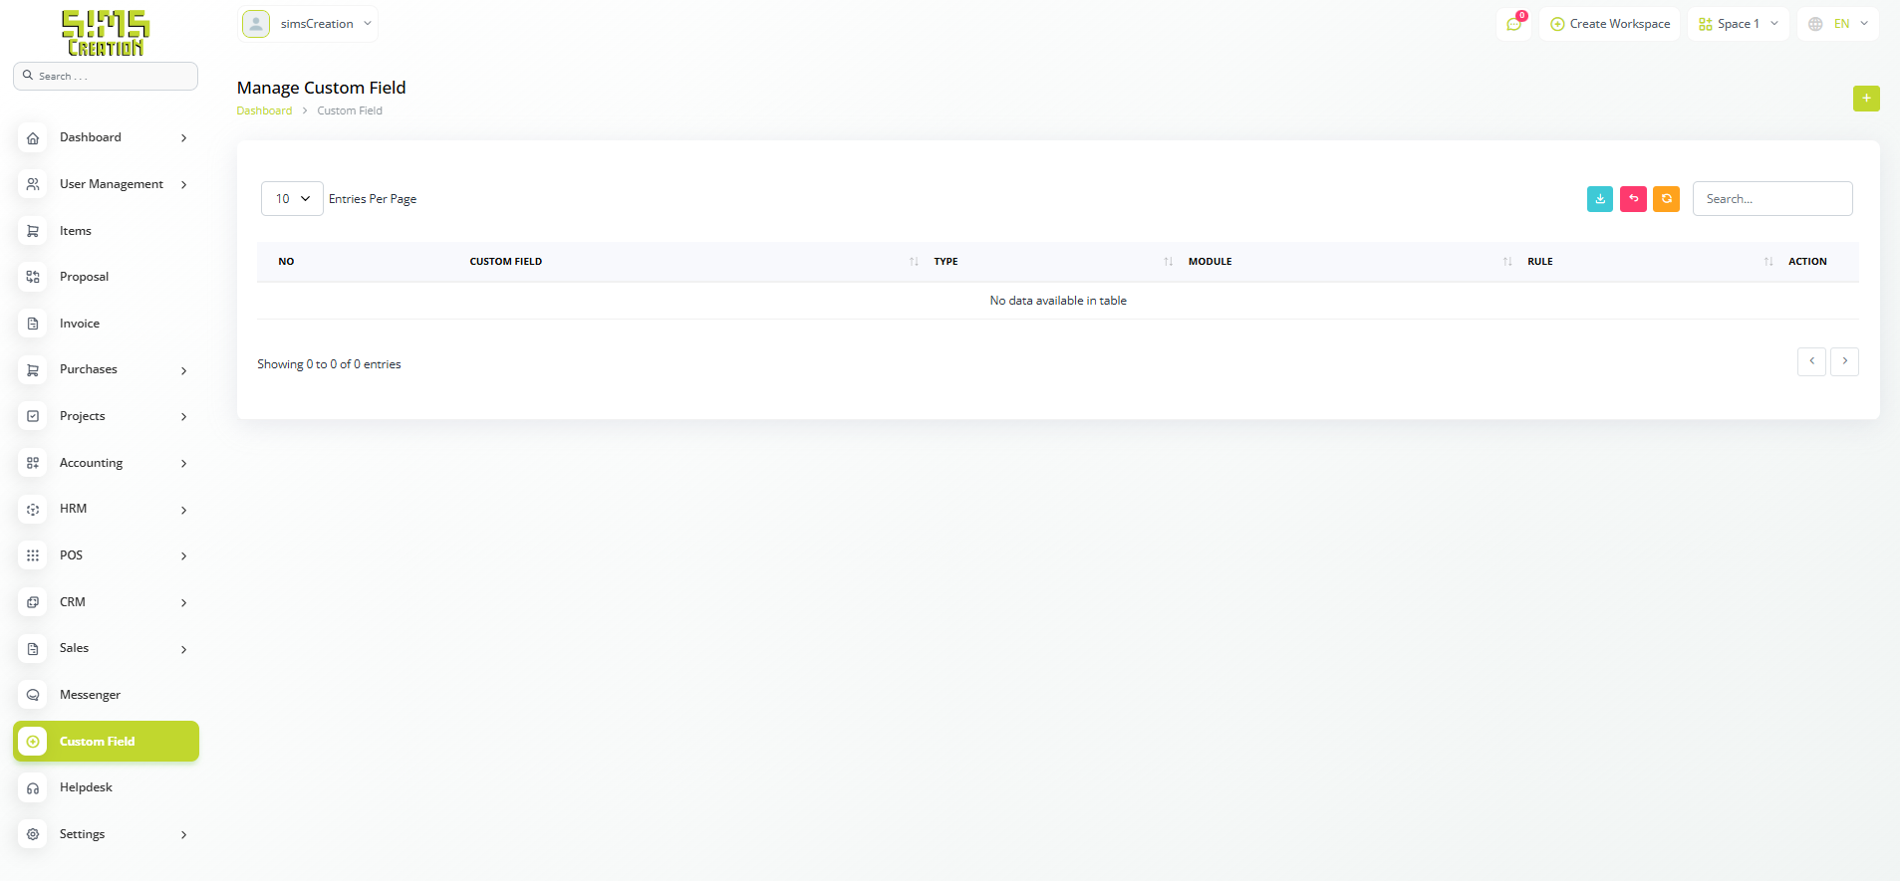Click the Invoice document icon in sidebar
This screenshot has width=1900, height=881.
pos(33,324)
